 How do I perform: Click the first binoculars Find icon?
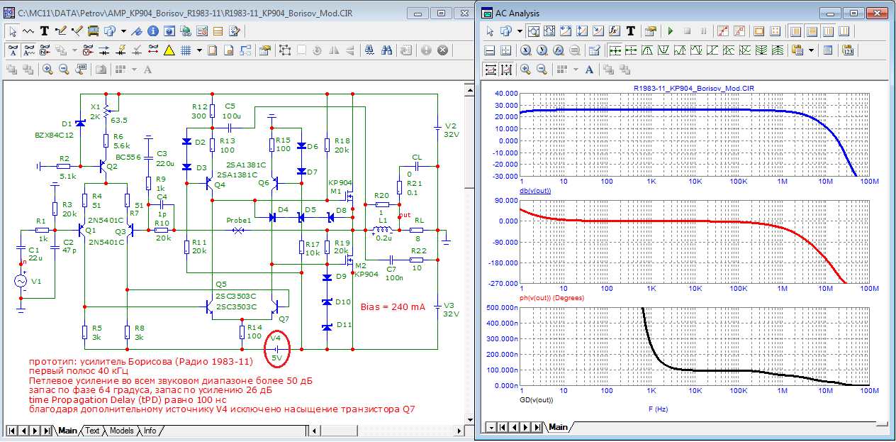(x=370, y=50)
